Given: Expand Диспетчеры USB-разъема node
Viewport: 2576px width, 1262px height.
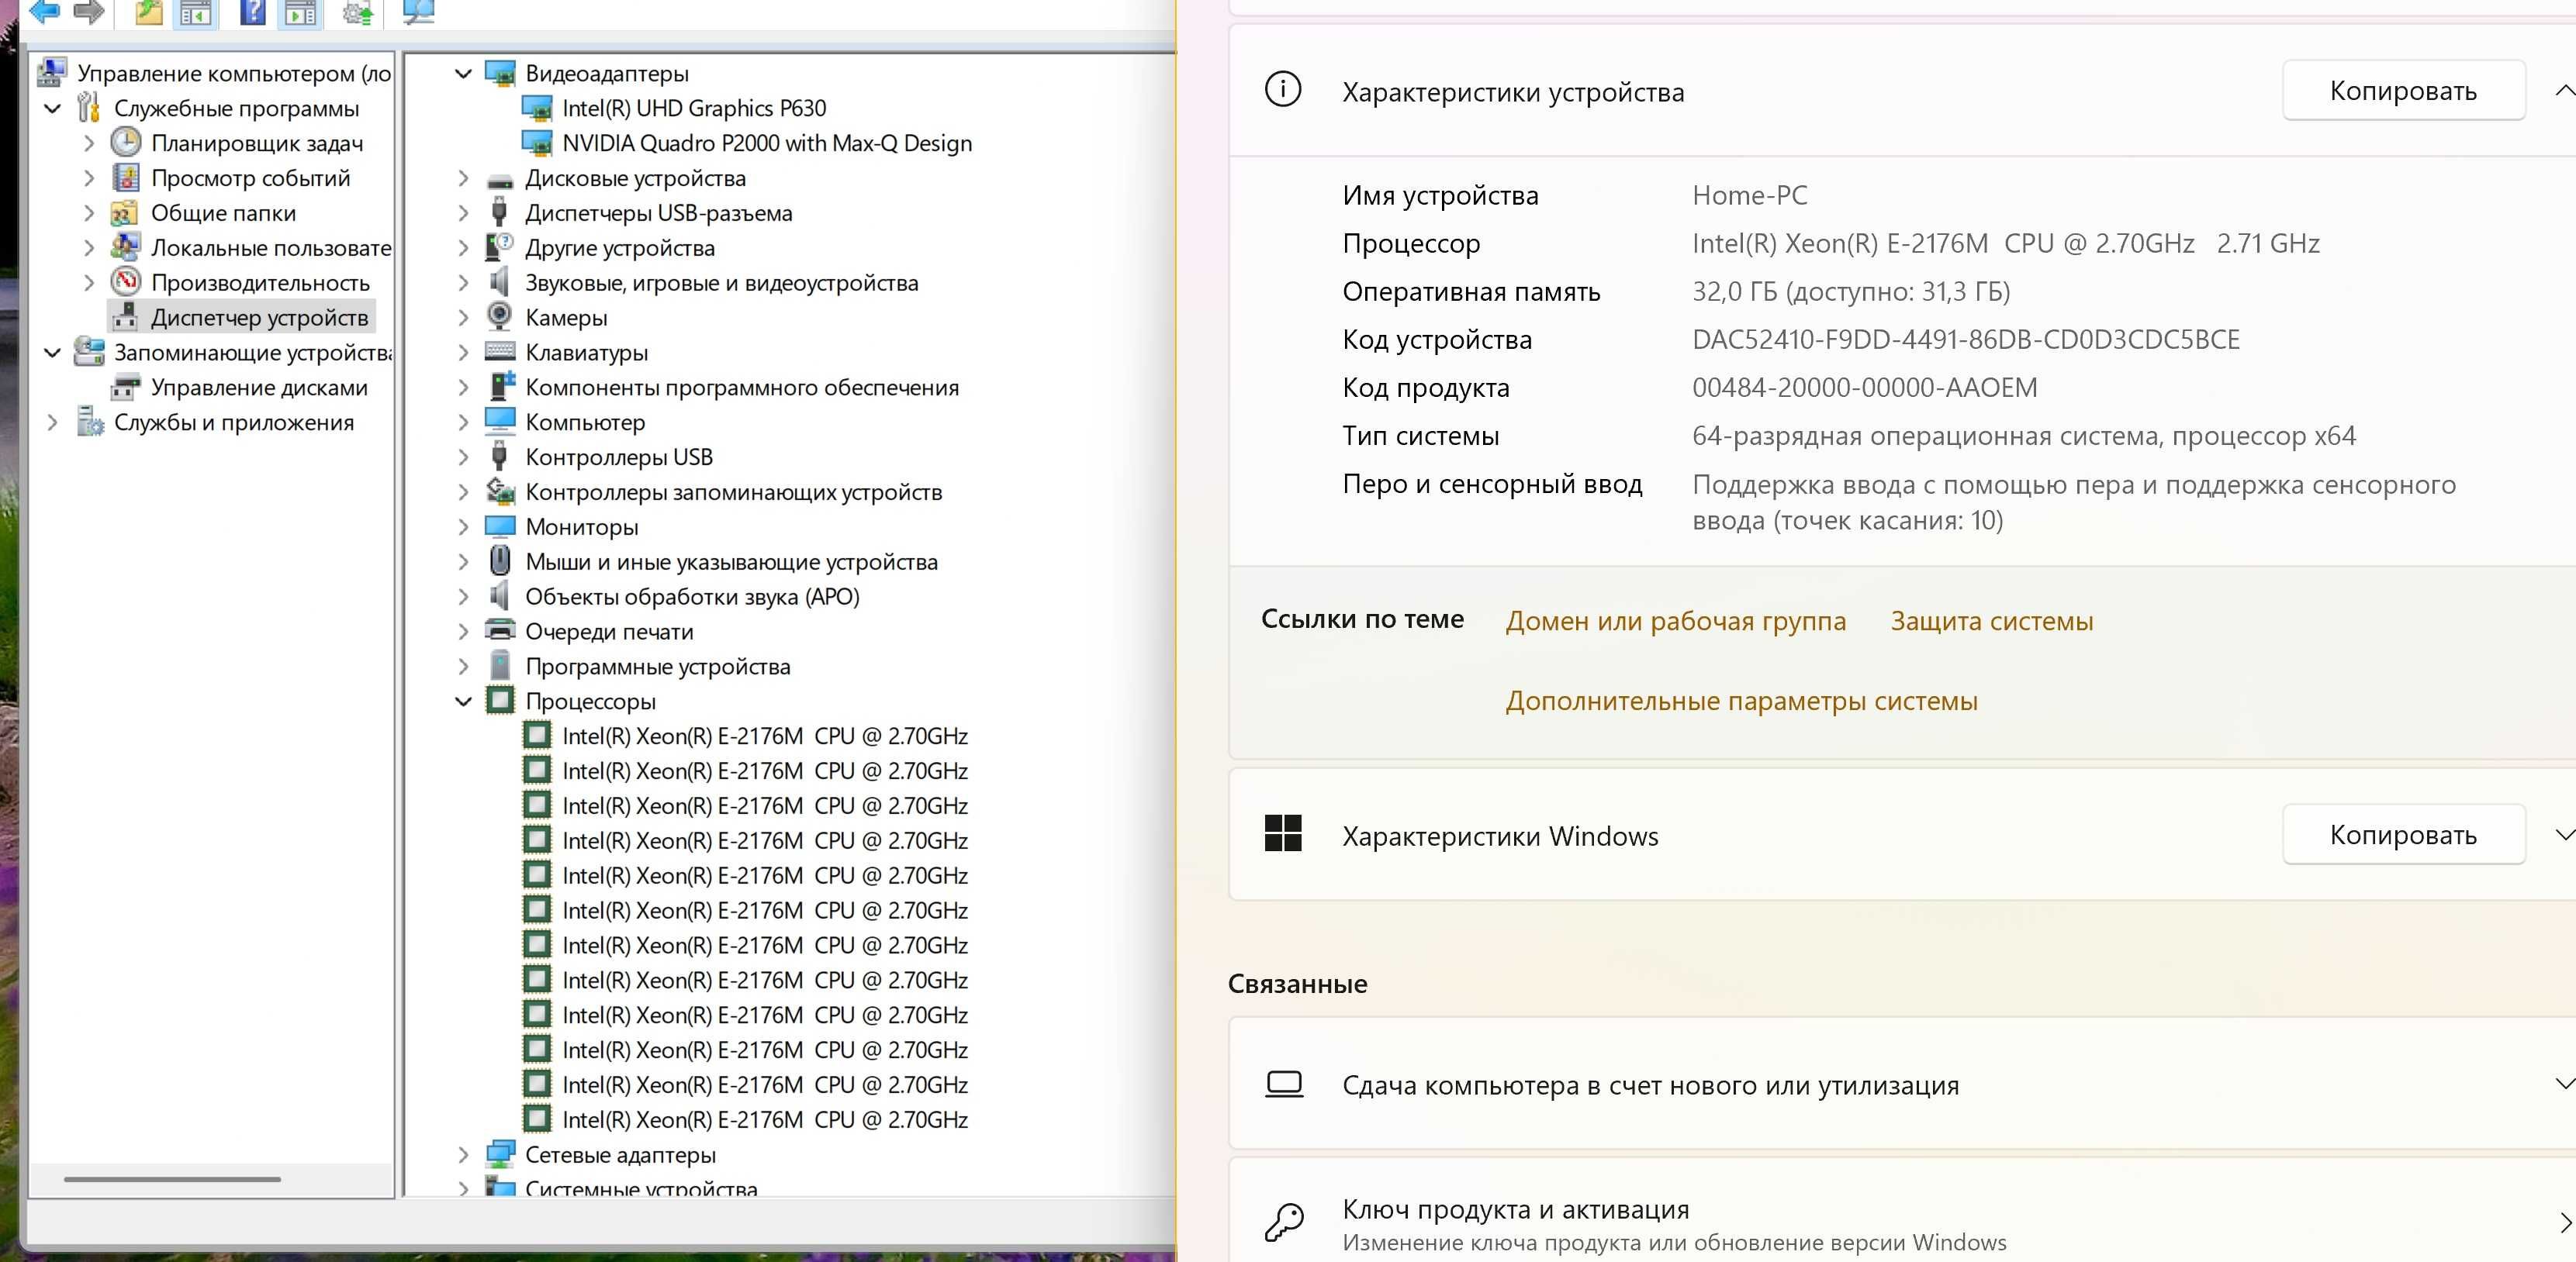Looking at the screenshot, I should click(463, 213).
